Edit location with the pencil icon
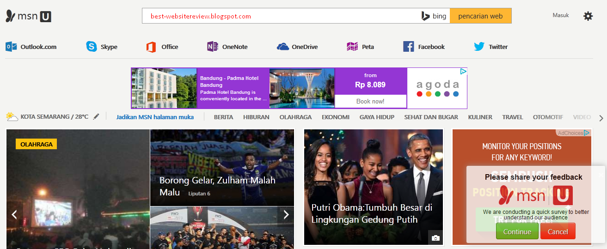Screen dimensions: 607x249 [96, 117]
